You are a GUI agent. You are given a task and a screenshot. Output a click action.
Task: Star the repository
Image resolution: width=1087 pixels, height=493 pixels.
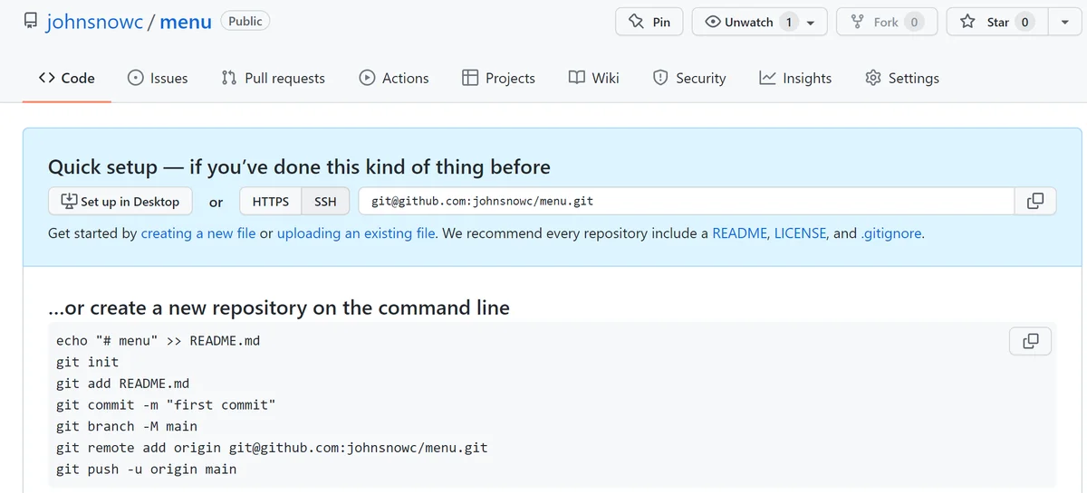(996, 22)
